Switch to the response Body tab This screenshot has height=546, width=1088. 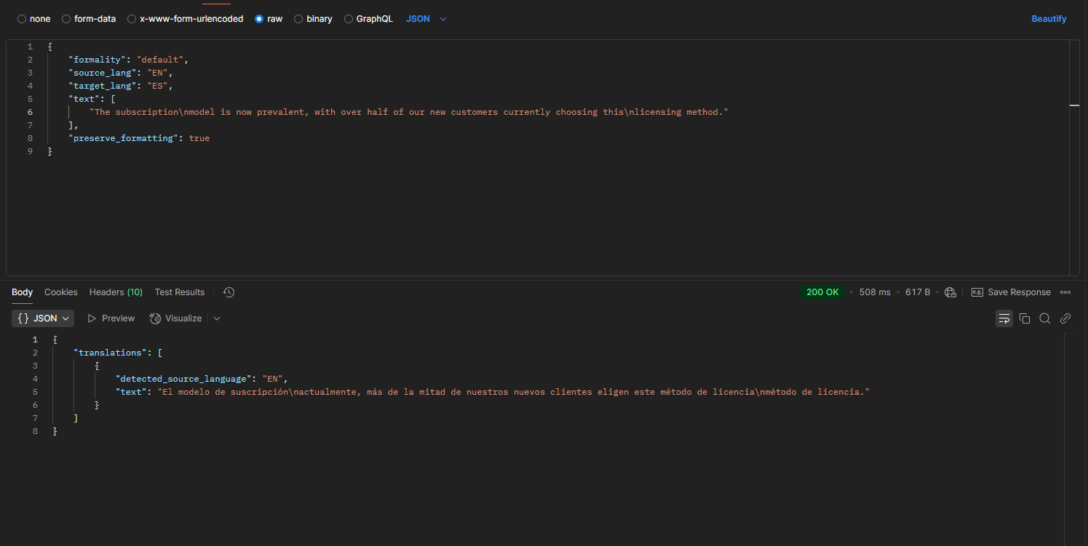[x=22, y=292]
